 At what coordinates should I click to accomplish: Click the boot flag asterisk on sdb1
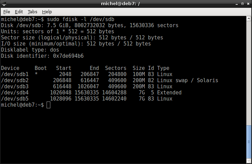[36, 74]
